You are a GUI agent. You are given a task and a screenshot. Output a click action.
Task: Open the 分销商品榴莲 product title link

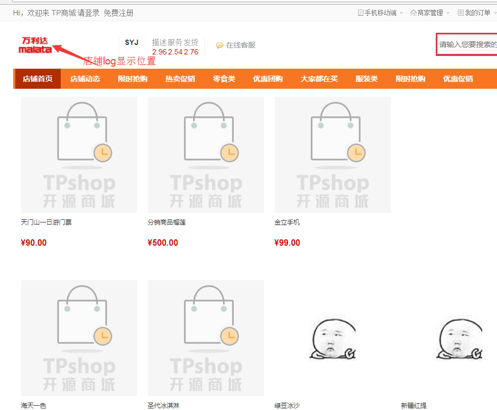[x=167, y=222]
